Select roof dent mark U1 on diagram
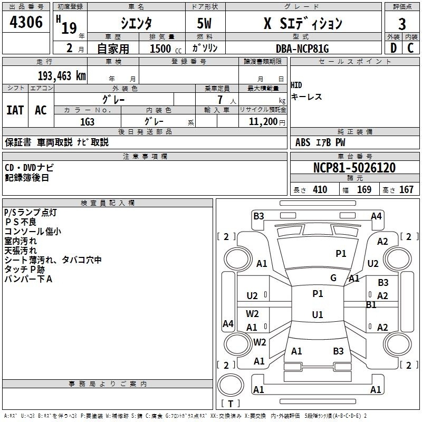The height and width of the screenshot is (422, 422). pos(318,314)
